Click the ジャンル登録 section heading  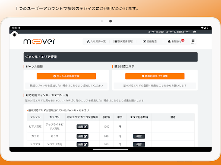[34, 67]
